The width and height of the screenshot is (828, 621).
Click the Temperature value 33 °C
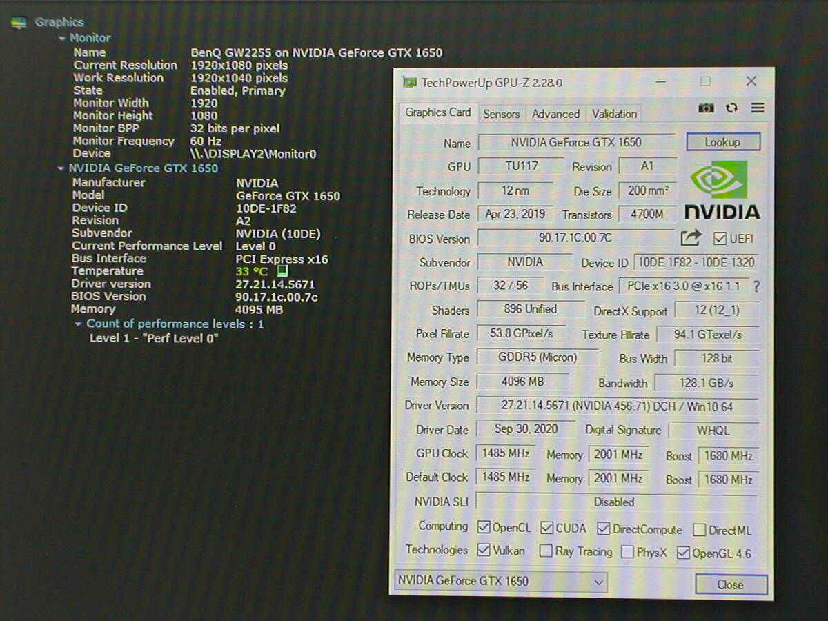[x=252, y=271]
